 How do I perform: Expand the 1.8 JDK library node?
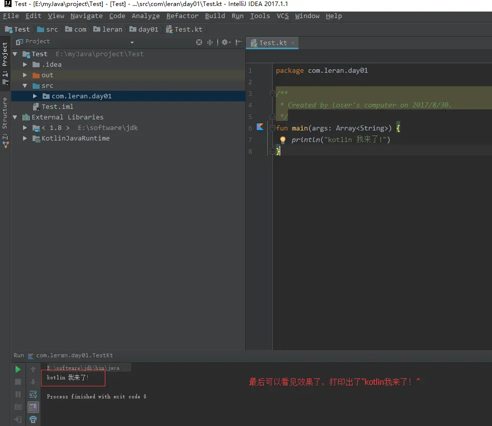(x=25, y=127)
